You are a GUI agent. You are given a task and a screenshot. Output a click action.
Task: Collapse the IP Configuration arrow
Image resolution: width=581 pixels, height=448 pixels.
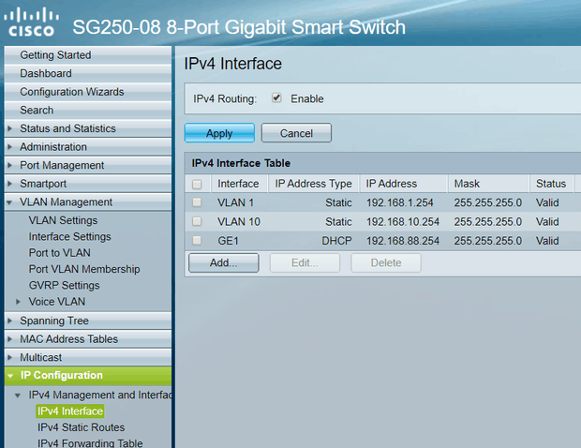pos(10,376)
